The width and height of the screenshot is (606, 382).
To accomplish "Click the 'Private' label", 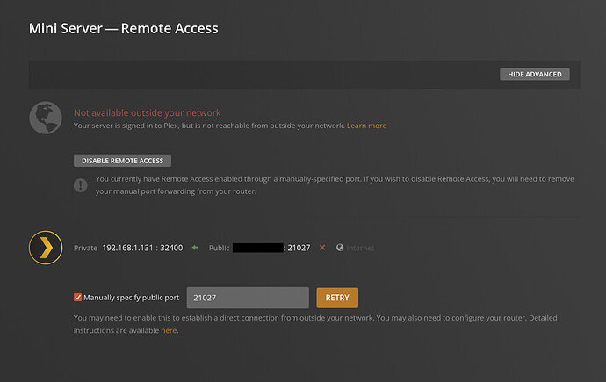I will (85, 248).
